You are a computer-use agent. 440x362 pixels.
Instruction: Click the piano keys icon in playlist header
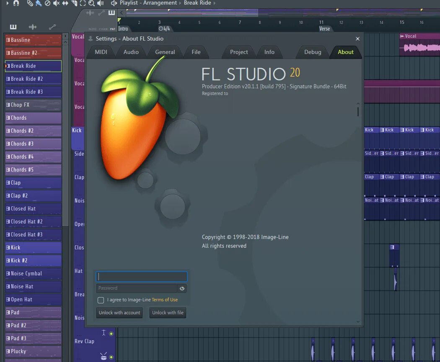click(x=112, y=13)
